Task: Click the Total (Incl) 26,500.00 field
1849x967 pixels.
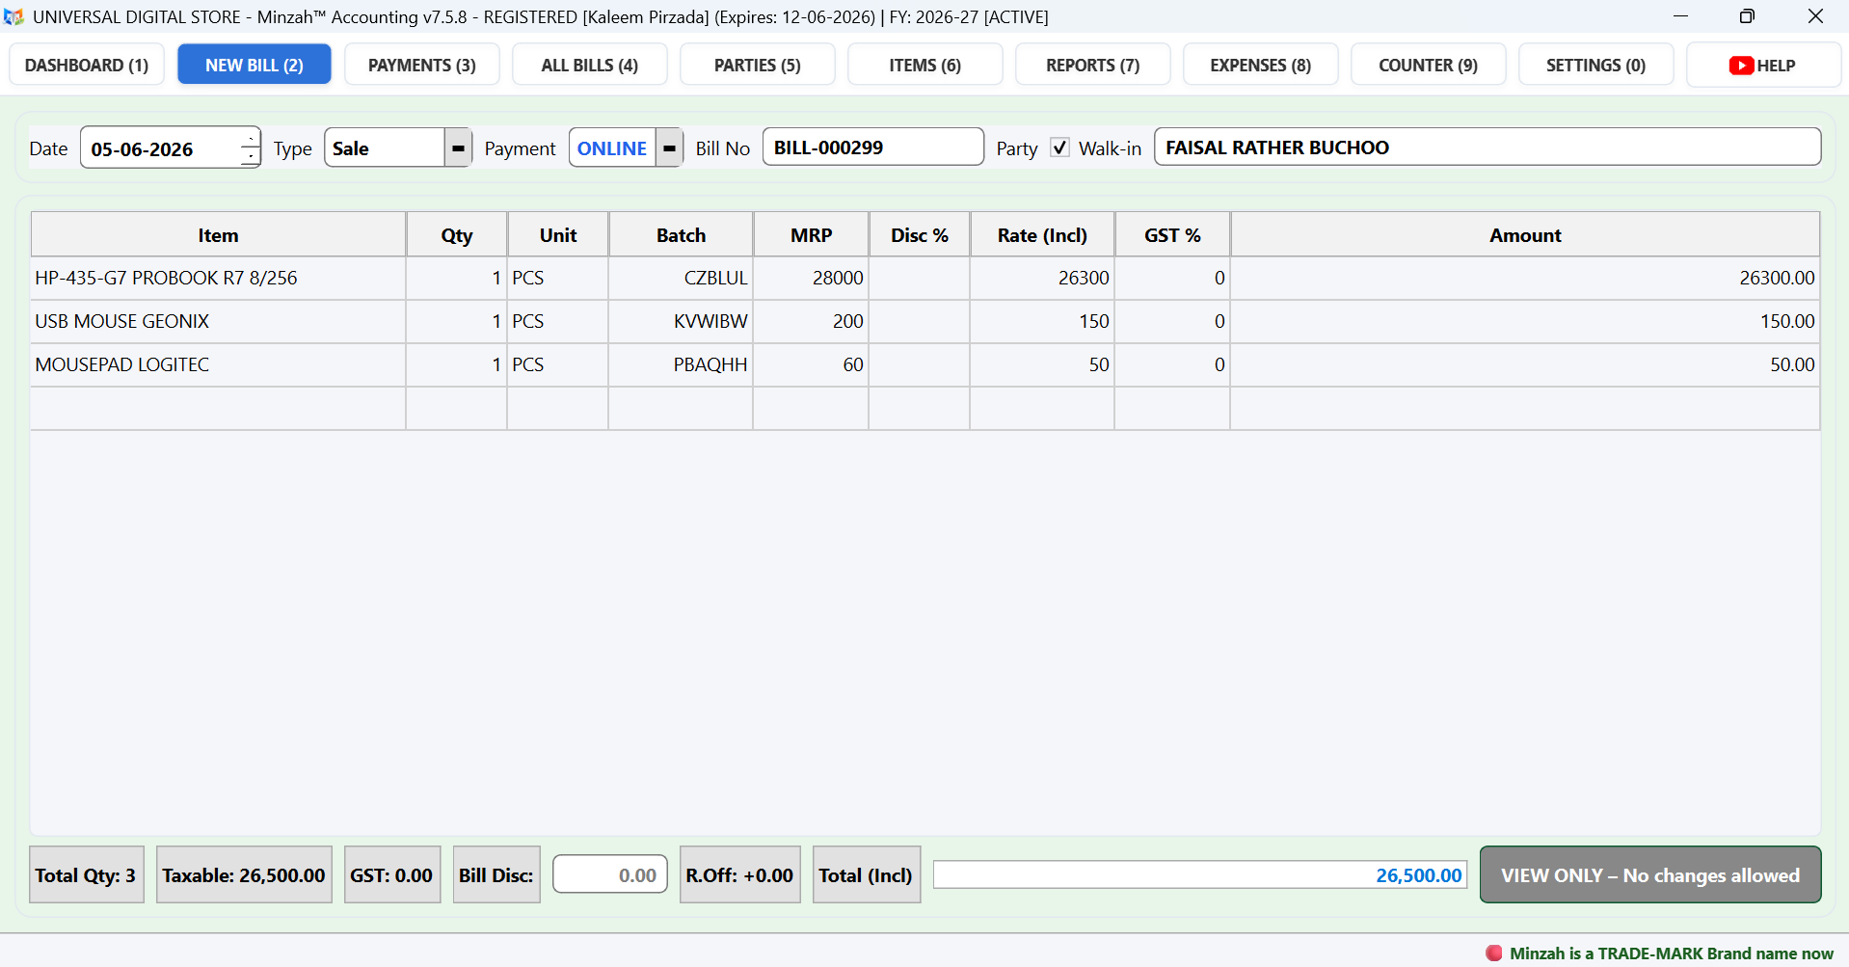Action: [x=1200, y=874]
